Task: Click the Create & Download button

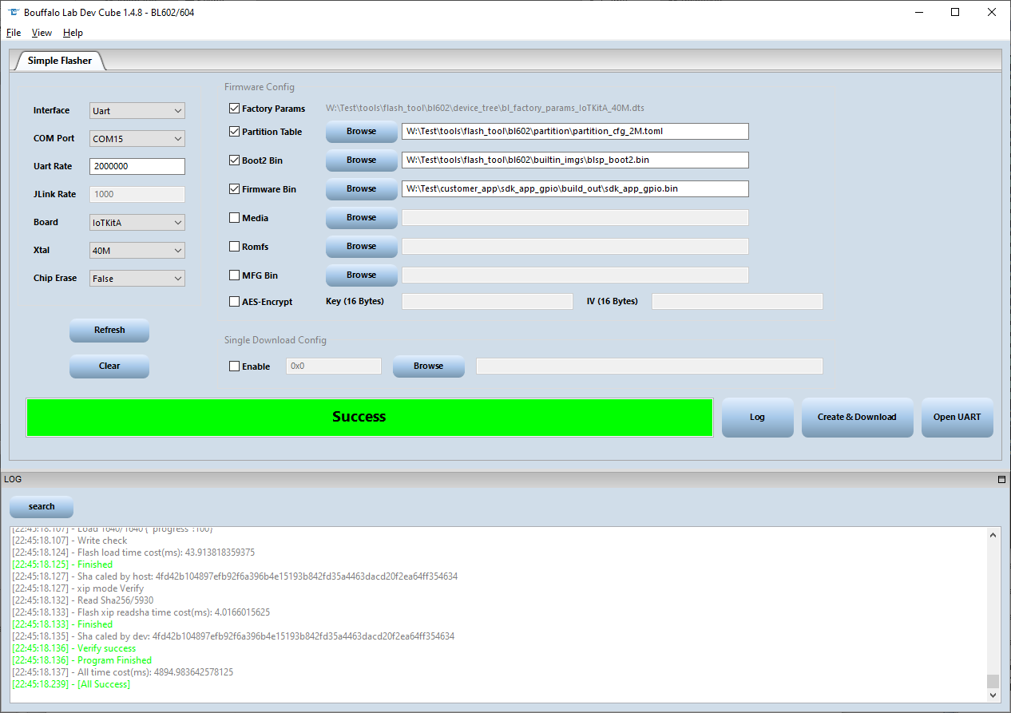Action: point(857,418)
